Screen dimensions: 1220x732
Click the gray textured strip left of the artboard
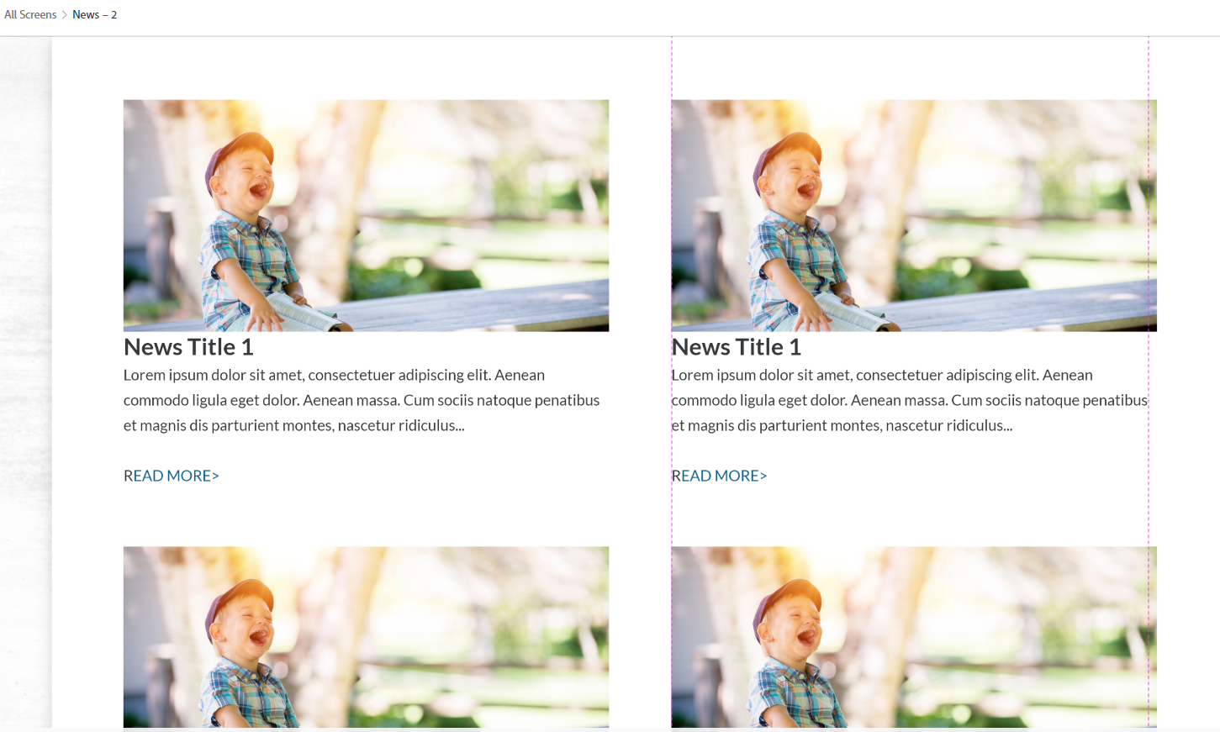[25, 378]
